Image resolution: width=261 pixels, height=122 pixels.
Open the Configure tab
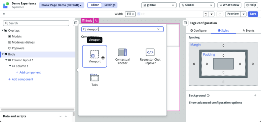tap(198, 31)
